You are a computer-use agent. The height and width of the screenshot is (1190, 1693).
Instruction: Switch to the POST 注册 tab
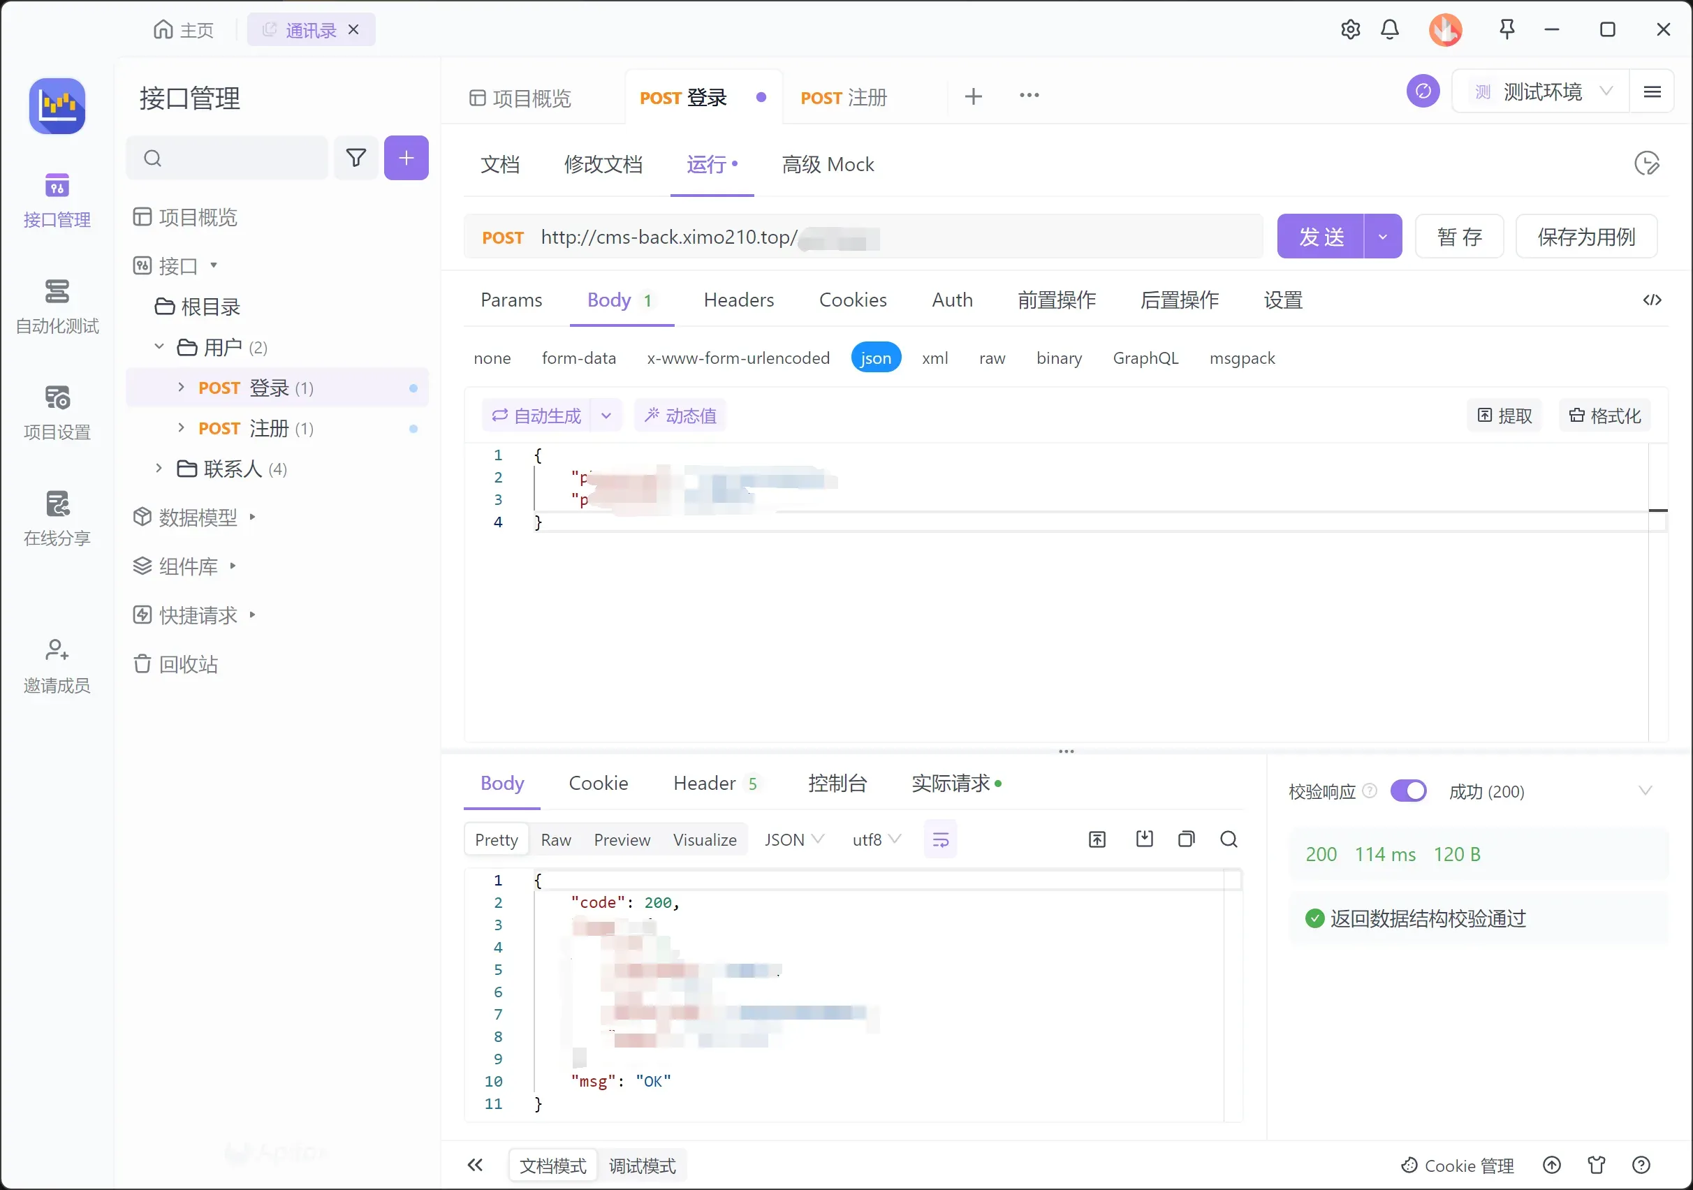844,97
